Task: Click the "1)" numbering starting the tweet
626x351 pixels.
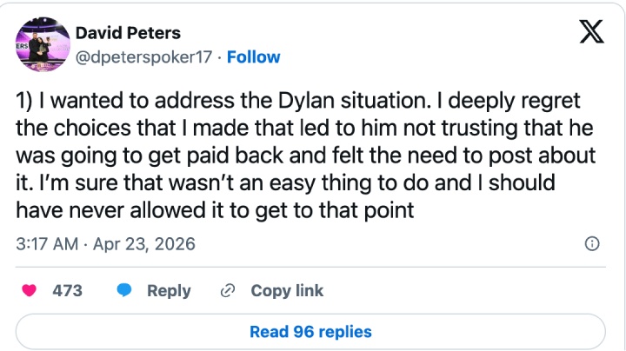Action: point(25,101)
